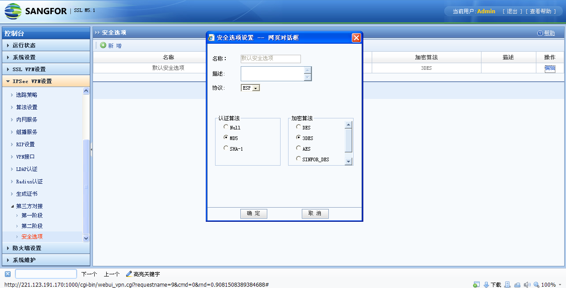Image resolution: width=566 pixels, height=288 pixels.
Task: Click the speaker sound icon in status bar
Action: pos(527,285)
